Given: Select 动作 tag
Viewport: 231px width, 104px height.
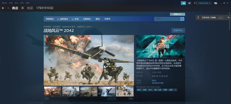Looking at the screenshot, I should tap(145, 90).
